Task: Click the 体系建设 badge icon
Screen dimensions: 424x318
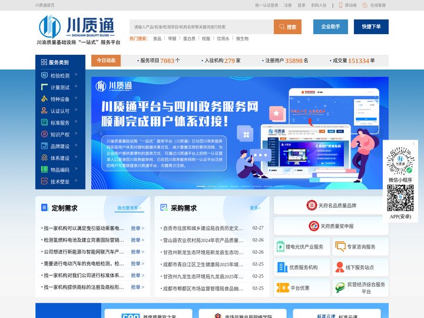Action: [x=44, y=157]
